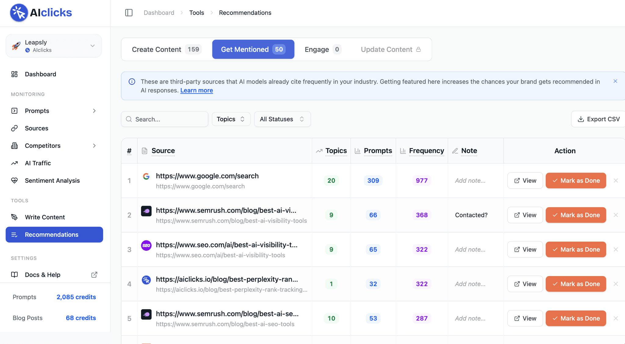Dismiss the info banner
Viewport: 625px width, 344px height.
[615, 81]
